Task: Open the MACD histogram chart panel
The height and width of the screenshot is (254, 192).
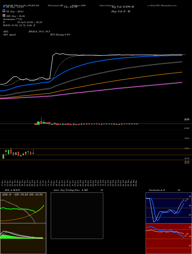Action: pos(23,239)
